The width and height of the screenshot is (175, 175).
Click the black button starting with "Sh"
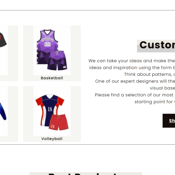pyautogui.click(x=169, y=121)
